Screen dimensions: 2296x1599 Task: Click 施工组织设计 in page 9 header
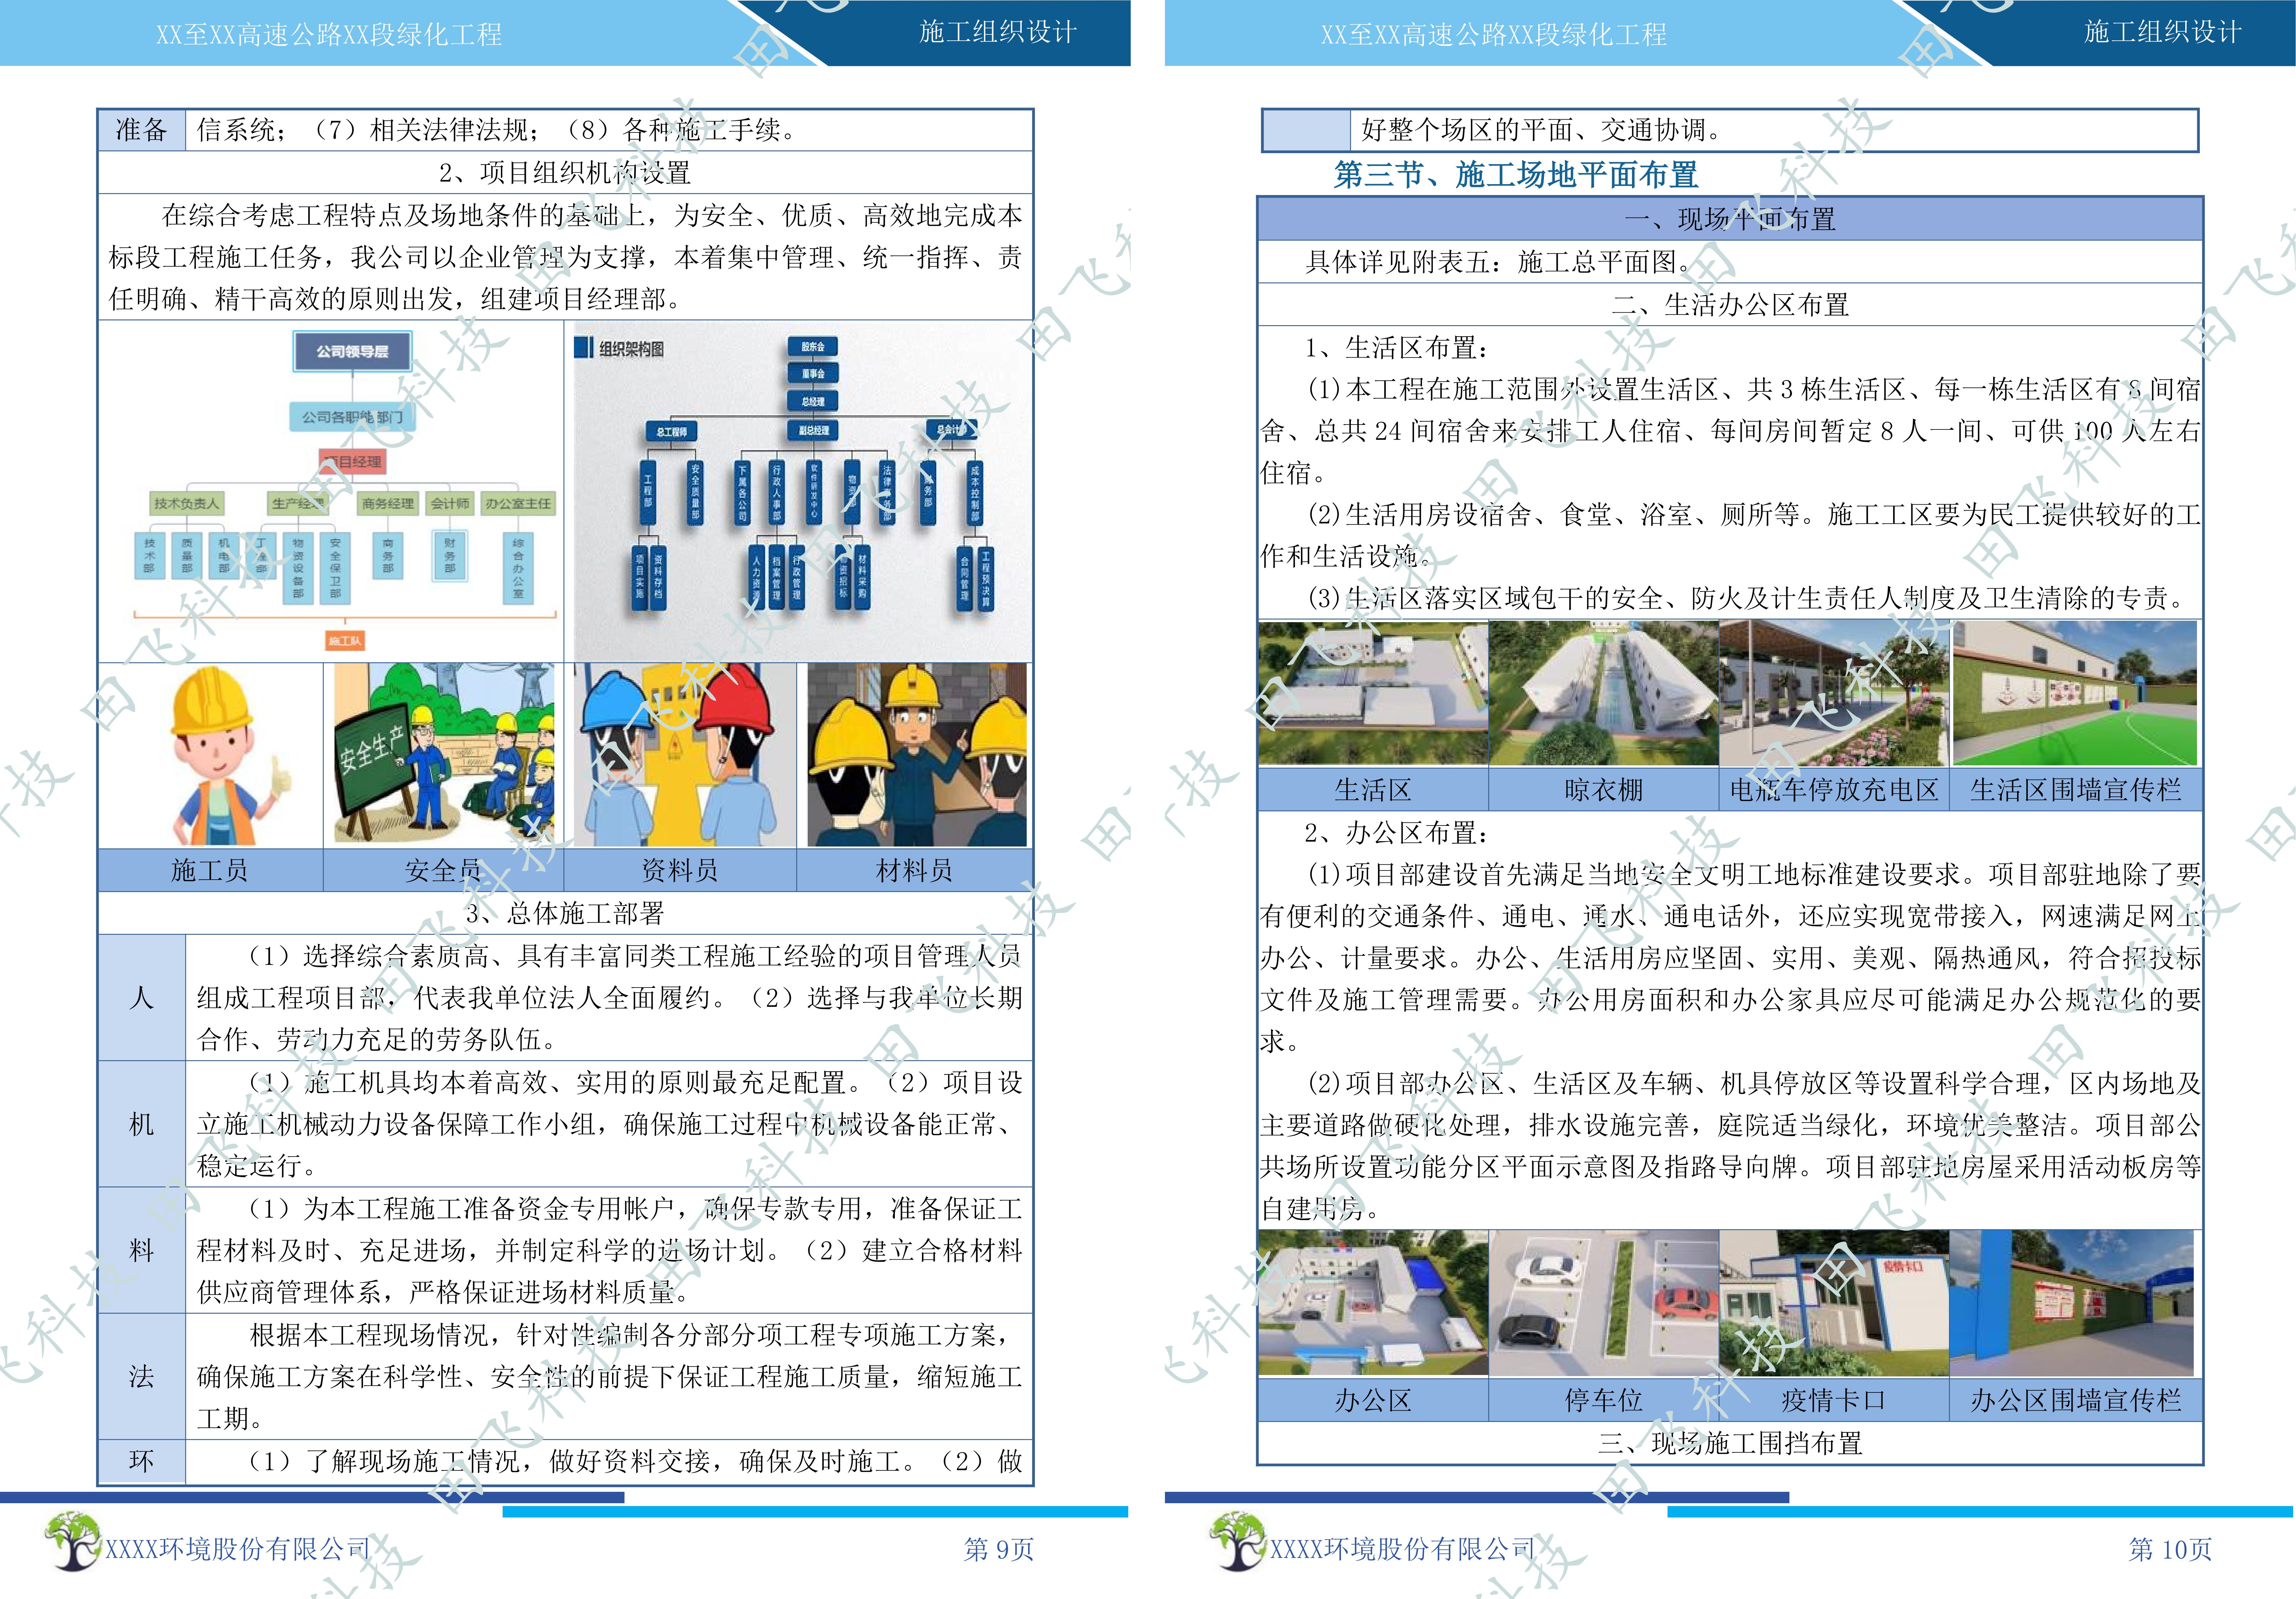pyautogui.click(x=998, y=32)
